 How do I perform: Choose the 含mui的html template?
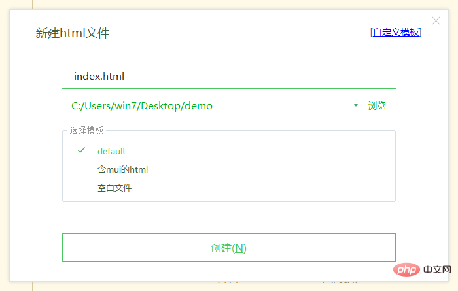[x=122, y=169]
